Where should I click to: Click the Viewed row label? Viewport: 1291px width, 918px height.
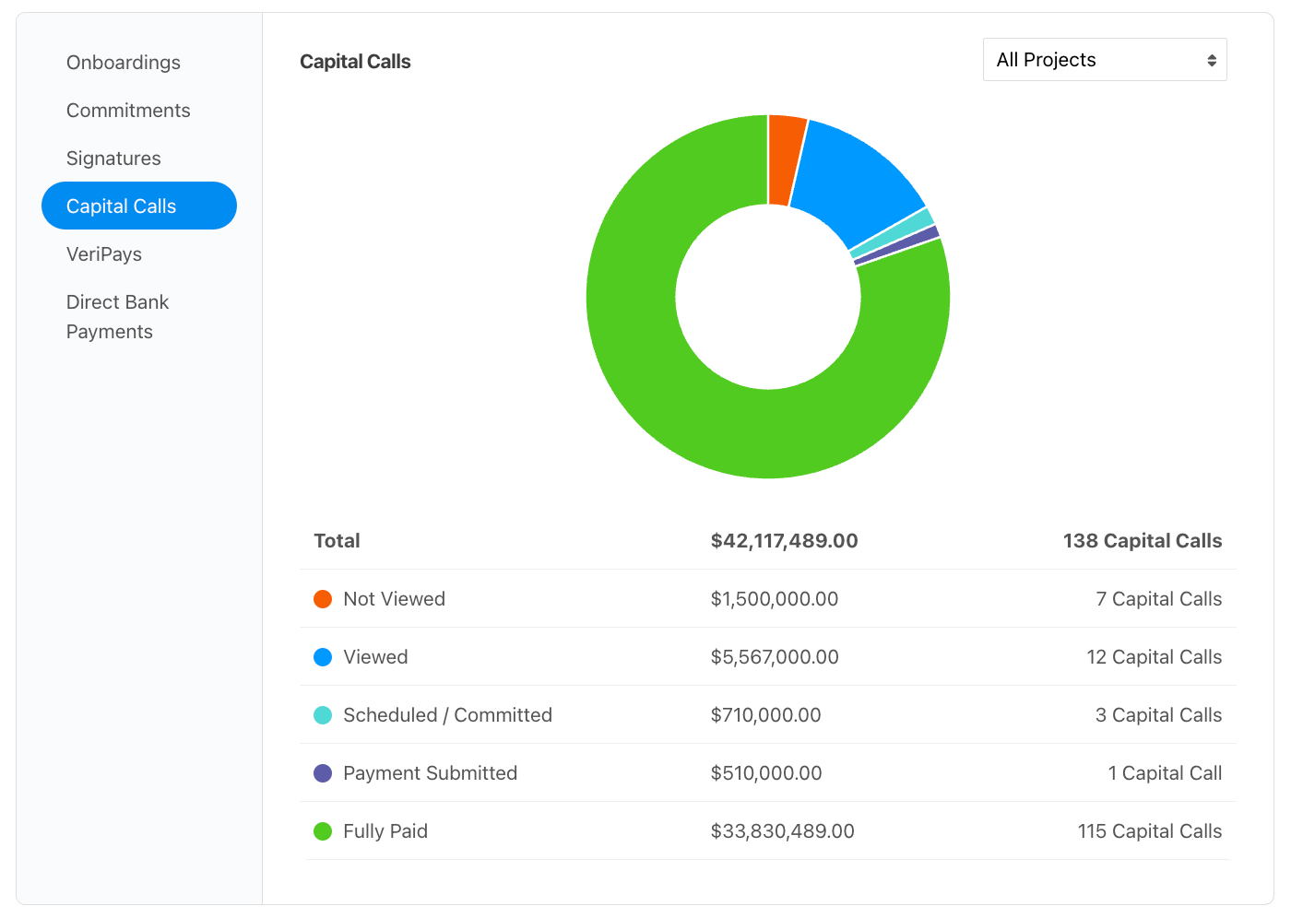pyautogui.click(x=375, y=657)
